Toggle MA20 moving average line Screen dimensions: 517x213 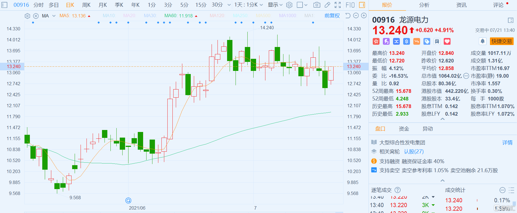point(130,16)
